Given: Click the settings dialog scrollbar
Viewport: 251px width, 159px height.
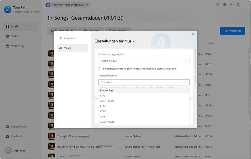Looking at the screenshot, I should click(x=195, y=66).
